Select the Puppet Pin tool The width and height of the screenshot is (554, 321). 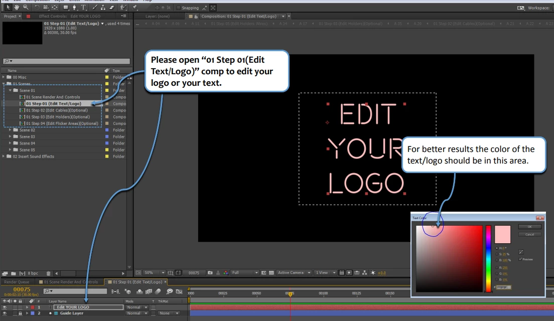tap(135, 8)
